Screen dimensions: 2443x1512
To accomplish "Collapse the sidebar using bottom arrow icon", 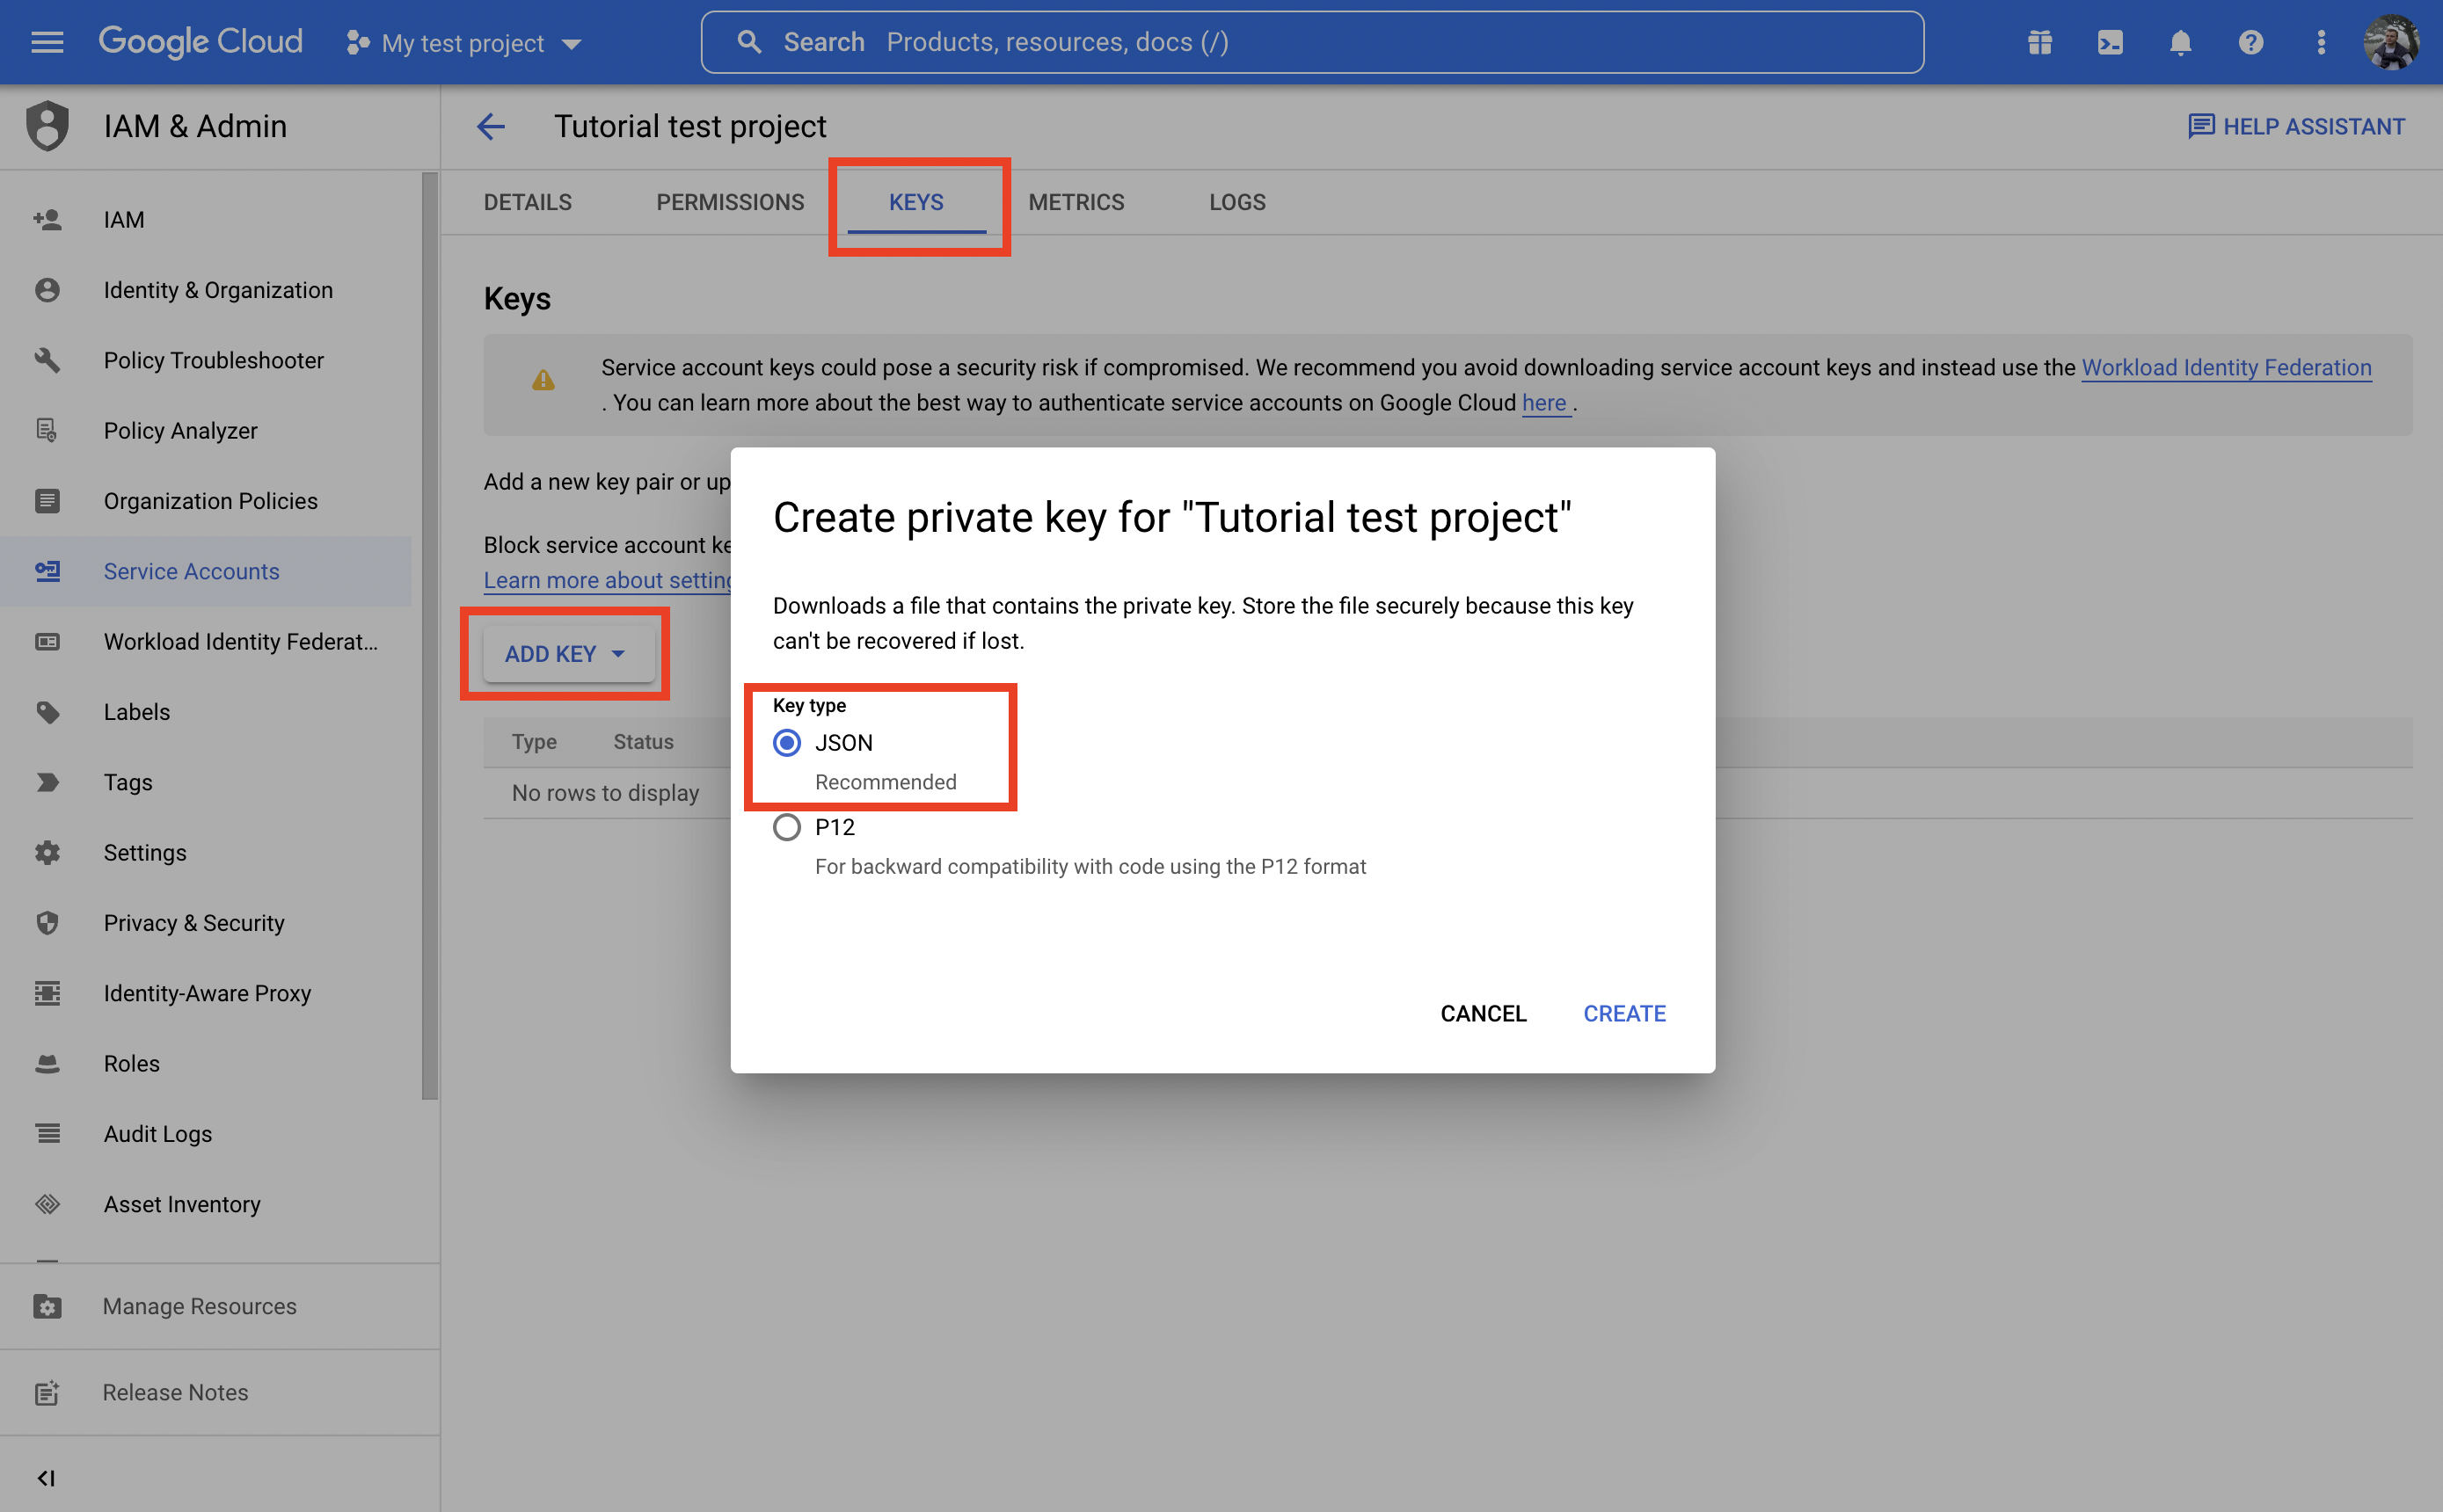I will point(46,1477).
